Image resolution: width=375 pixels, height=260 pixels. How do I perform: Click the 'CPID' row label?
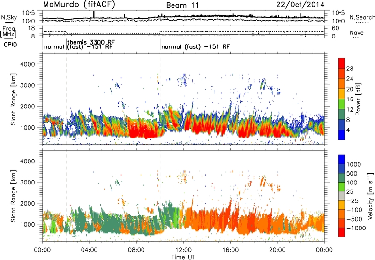pos(10,45)
